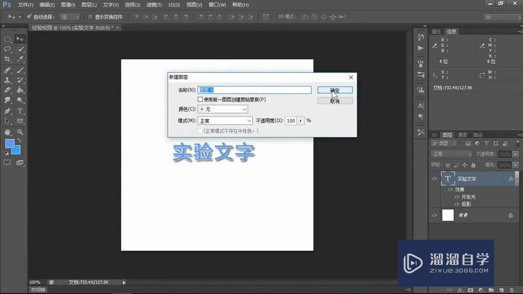Click the delete layer trash icon
This screenshot has width=523, height=294.
click(512, 290)
